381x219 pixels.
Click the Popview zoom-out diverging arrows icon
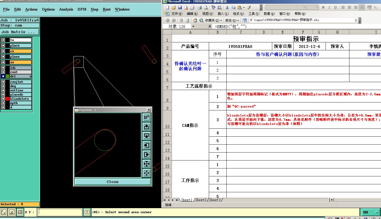click(146, 173)
